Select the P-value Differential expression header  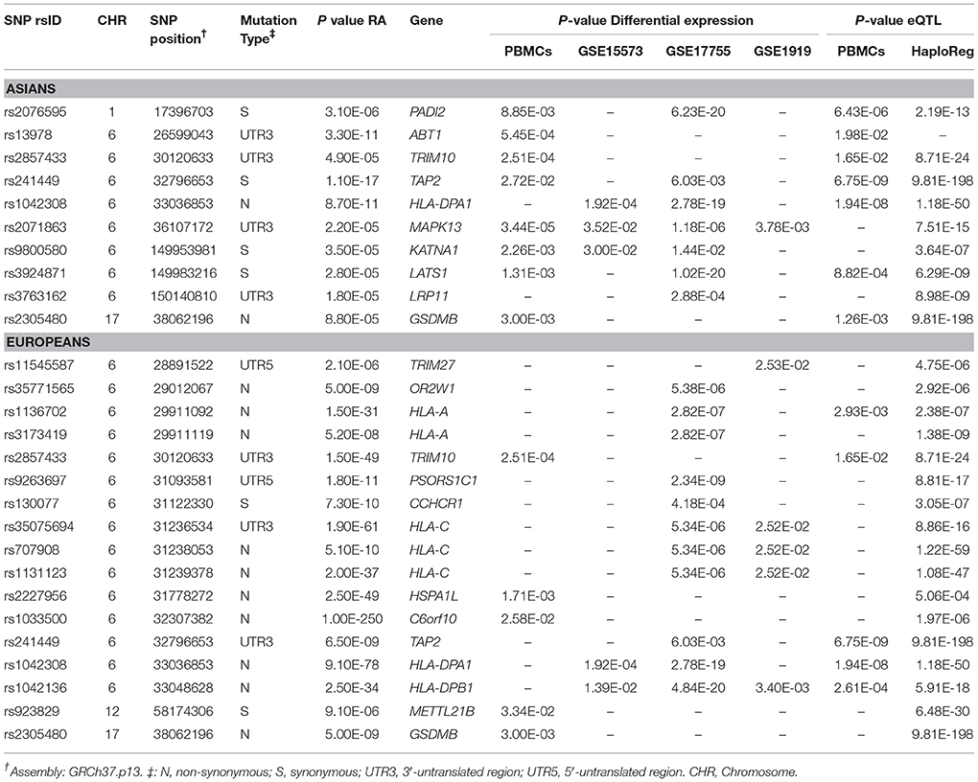656,20
